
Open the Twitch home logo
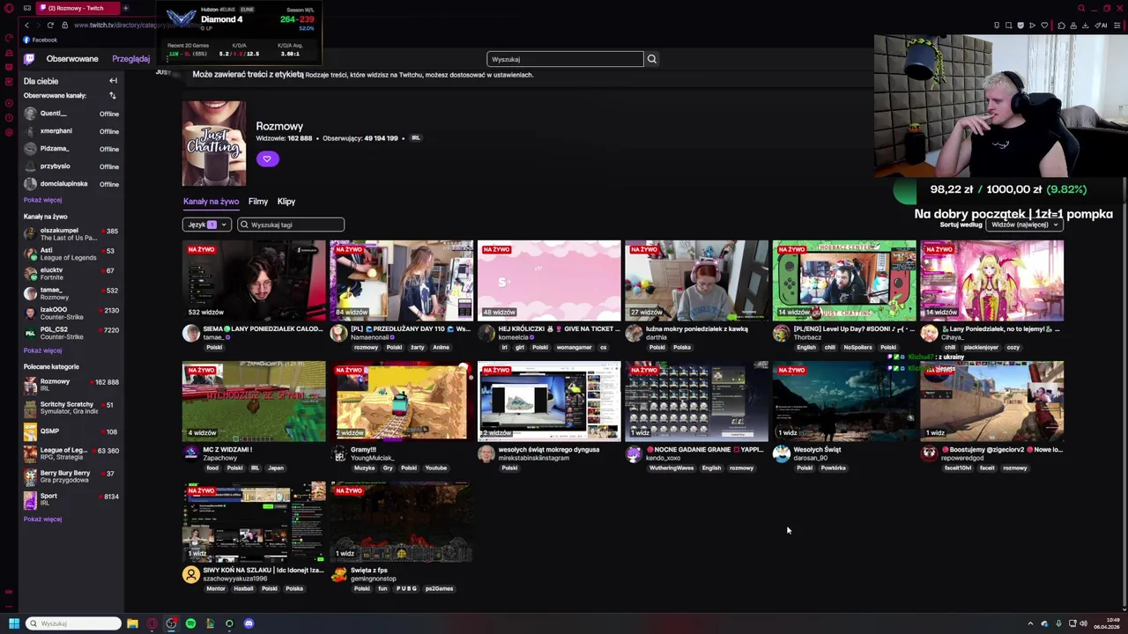click(29, 59)
